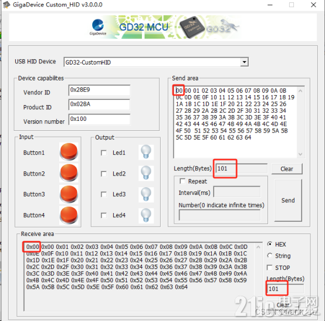Screen dimensions: 325x321
Task: Click the red Button4 indicator
Action: click(69, 215)
